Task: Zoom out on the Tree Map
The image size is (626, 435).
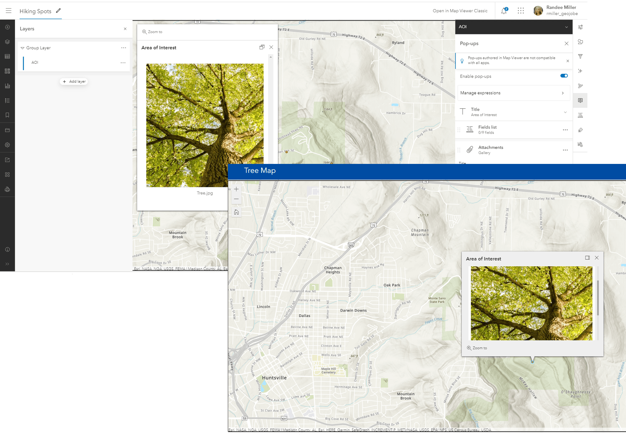Action: (x=236, y=199)
